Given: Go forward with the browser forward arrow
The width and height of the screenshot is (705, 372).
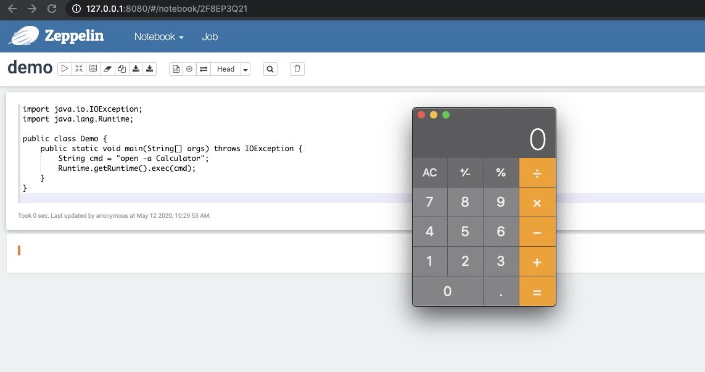Looking at the screenshot, I should tap(32, 9).
